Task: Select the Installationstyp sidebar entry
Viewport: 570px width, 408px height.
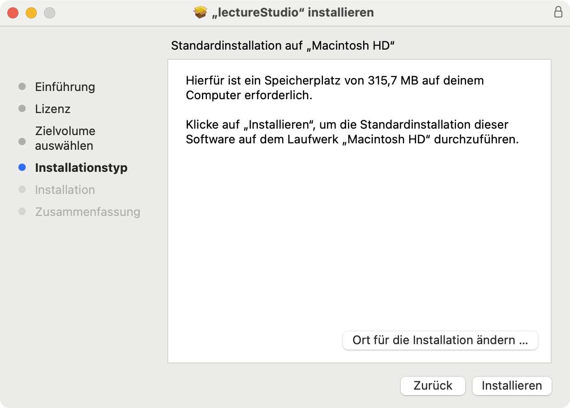Action: point(81,167)
